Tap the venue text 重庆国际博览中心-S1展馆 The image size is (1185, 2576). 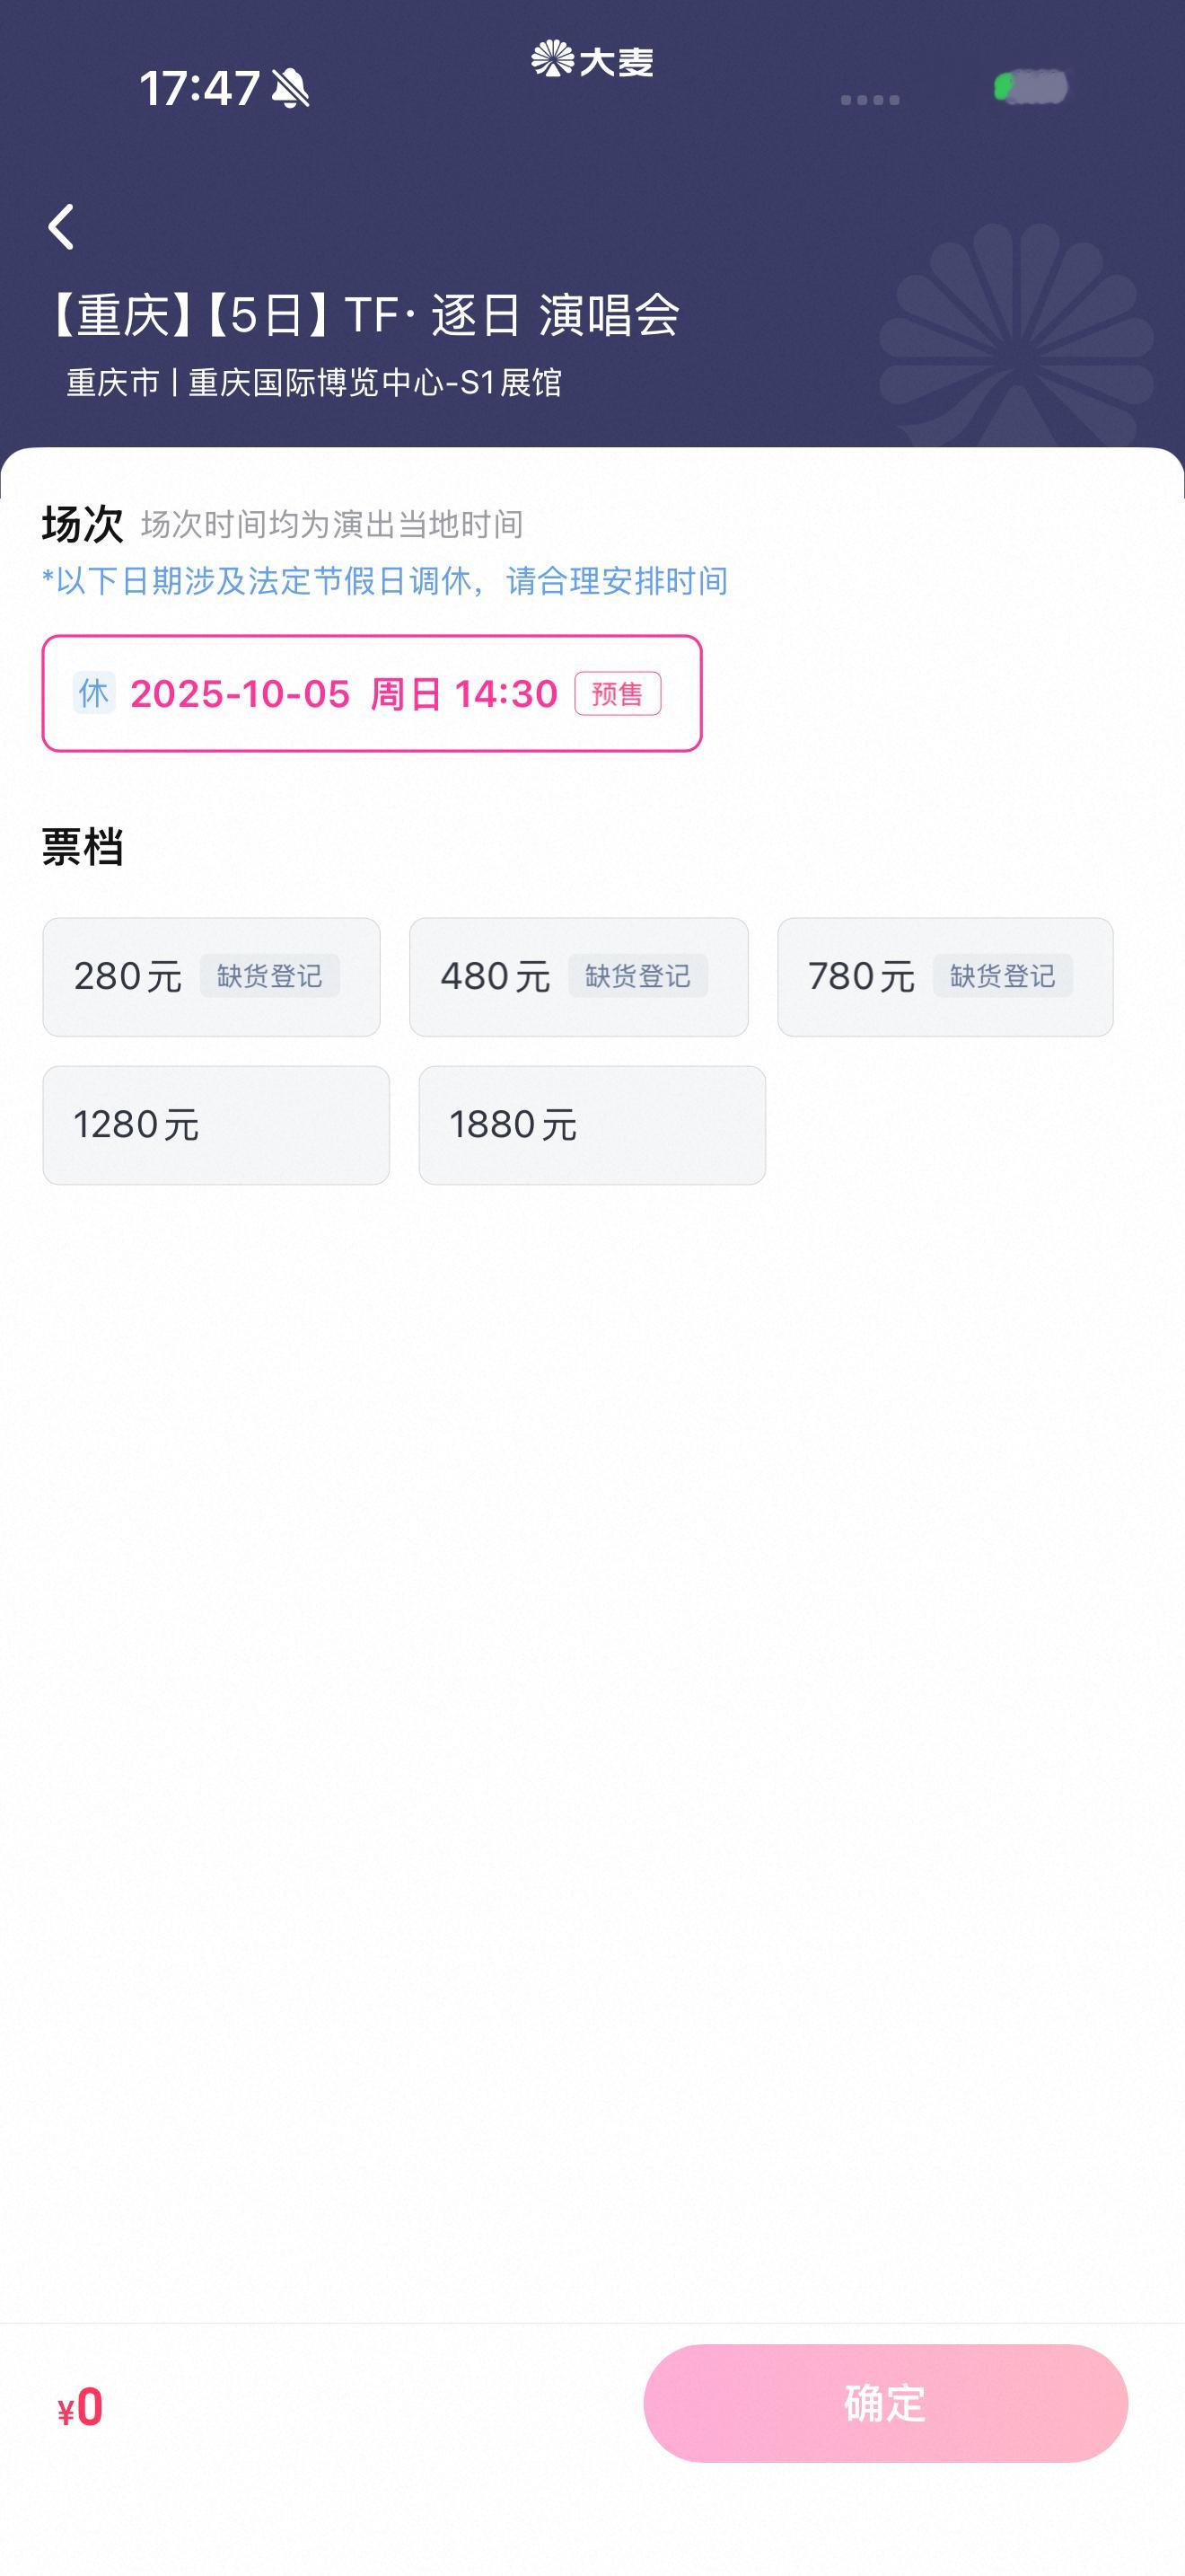(374, 383)
